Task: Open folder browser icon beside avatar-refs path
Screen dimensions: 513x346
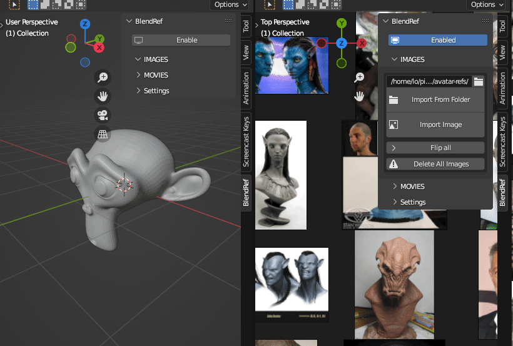Action: (x=479, y=81)
